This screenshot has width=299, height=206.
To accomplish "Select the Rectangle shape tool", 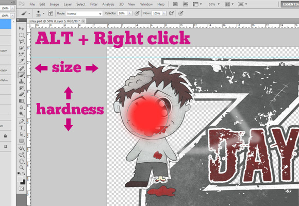I will coord(21,141).
